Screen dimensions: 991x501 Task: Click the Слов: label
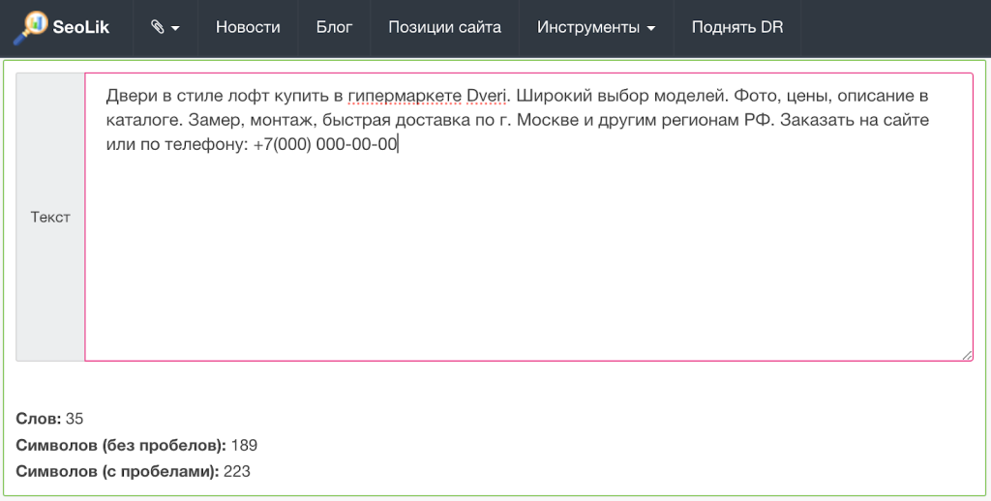(39, 419)
